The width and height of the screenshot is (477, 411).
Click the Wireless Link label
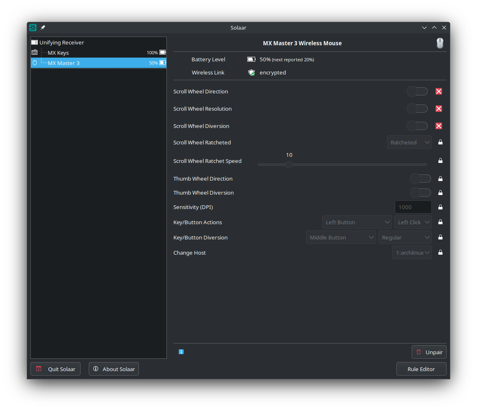tap(208, 72)
